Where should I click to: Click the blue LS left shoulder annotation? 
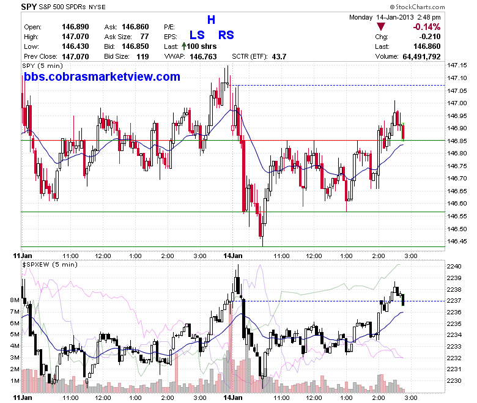click(x=197, y=35)
